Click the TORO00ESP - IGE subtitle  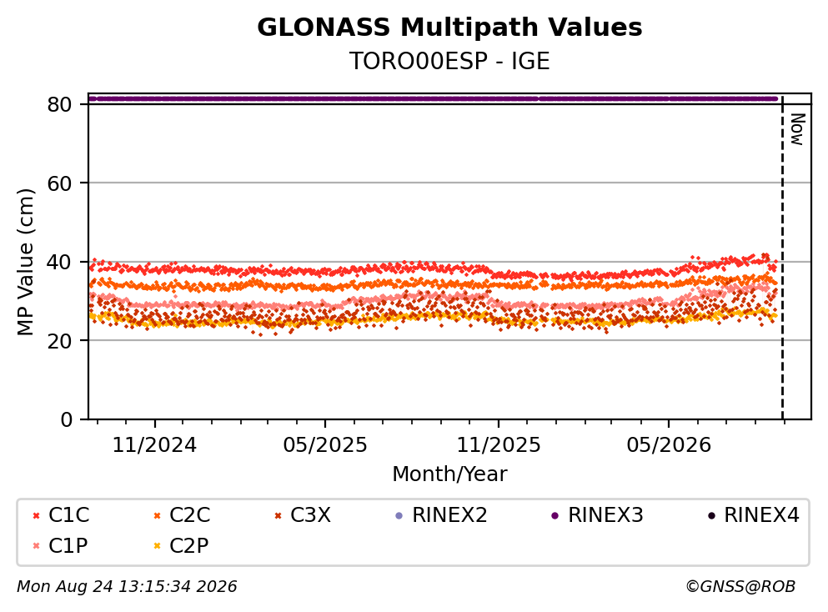[x=449, y=61]
